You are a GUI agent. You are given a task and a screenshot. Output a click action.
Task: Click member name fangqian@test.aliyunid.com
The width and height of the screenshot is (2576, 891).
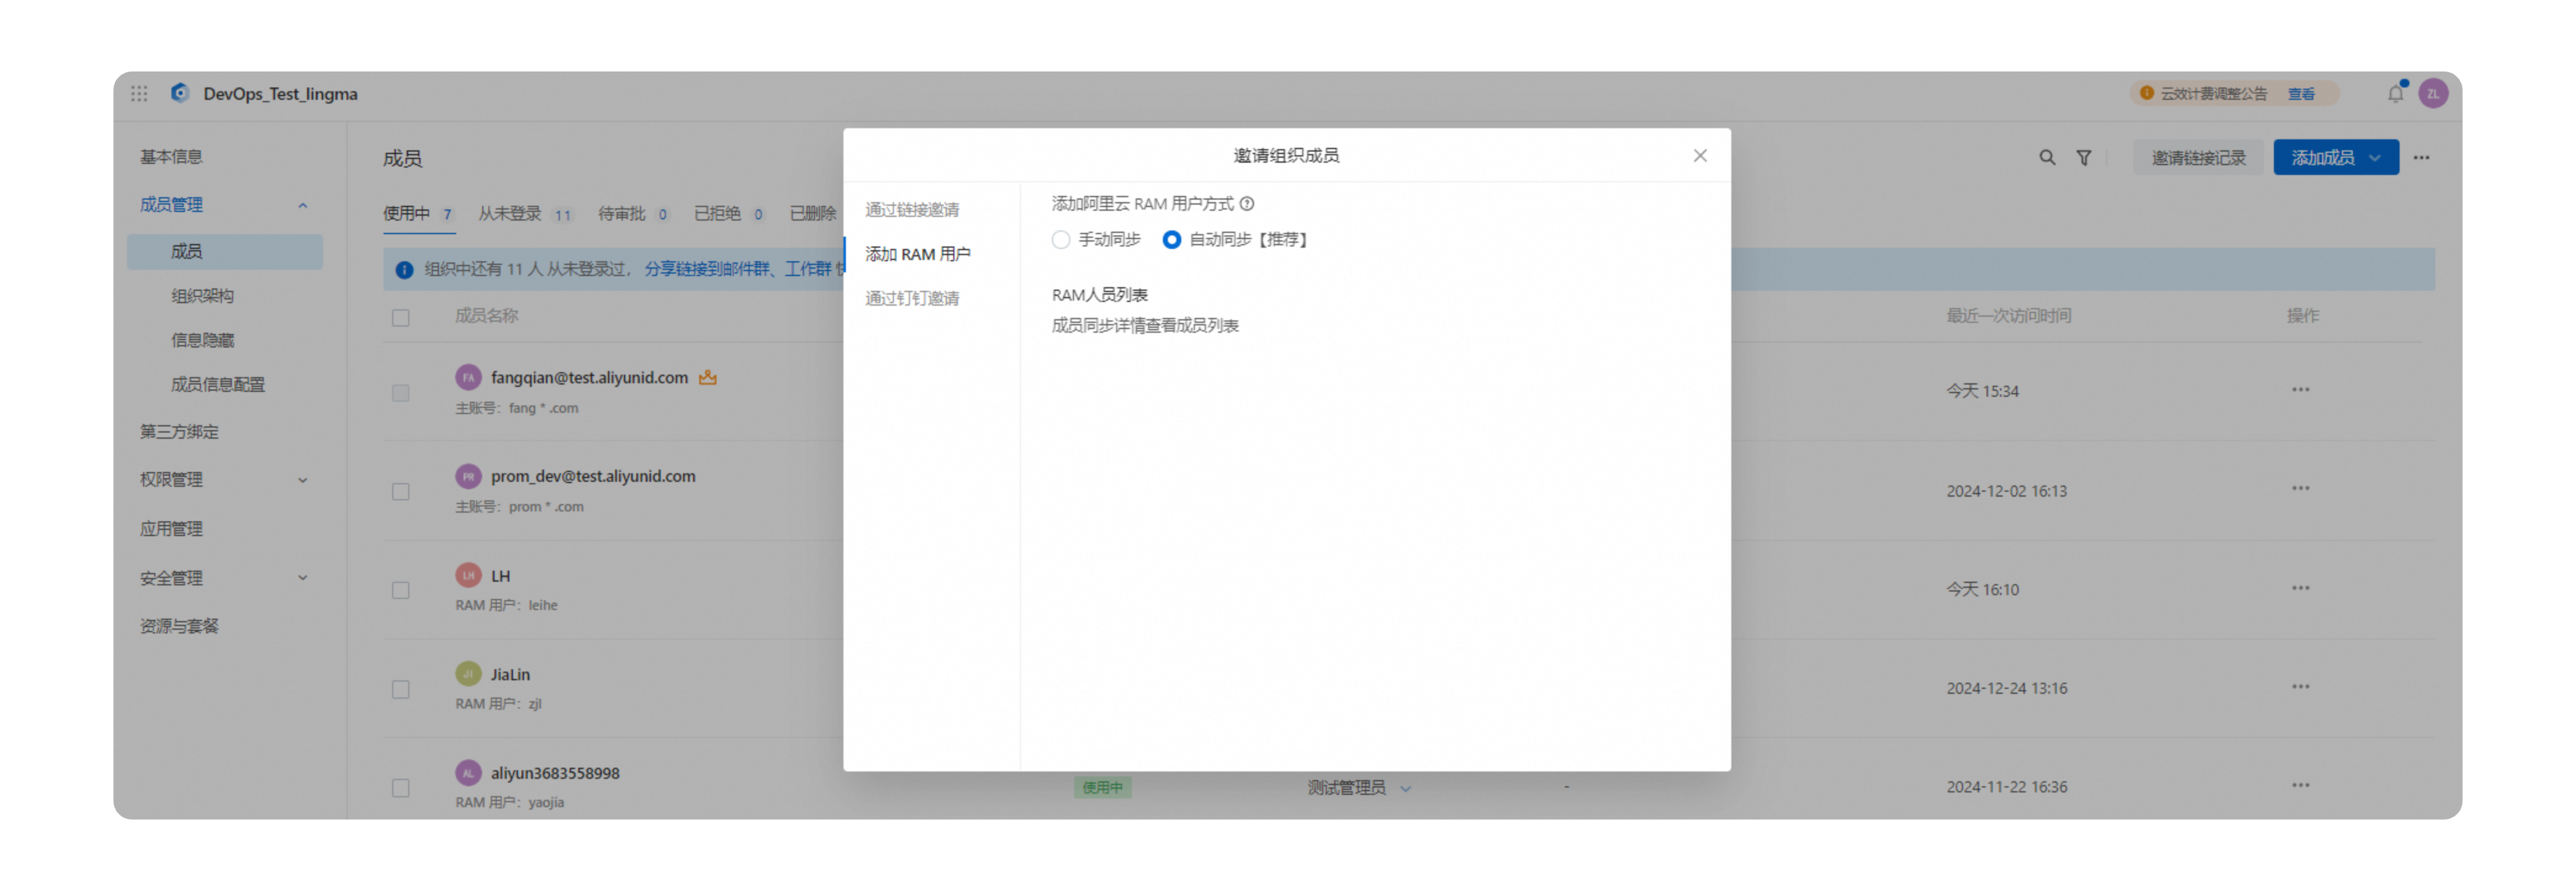tap(589, 378)
